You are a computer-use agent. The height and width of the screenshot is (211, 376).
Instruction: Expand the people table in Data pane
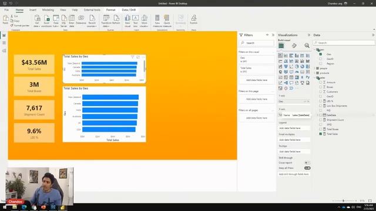(315, 68)
